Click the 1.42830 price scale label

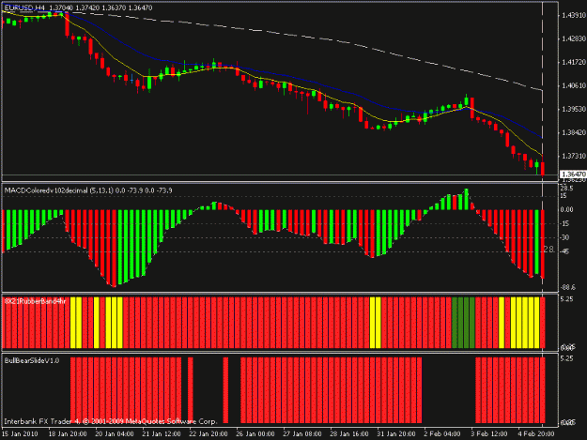(574, 38)
